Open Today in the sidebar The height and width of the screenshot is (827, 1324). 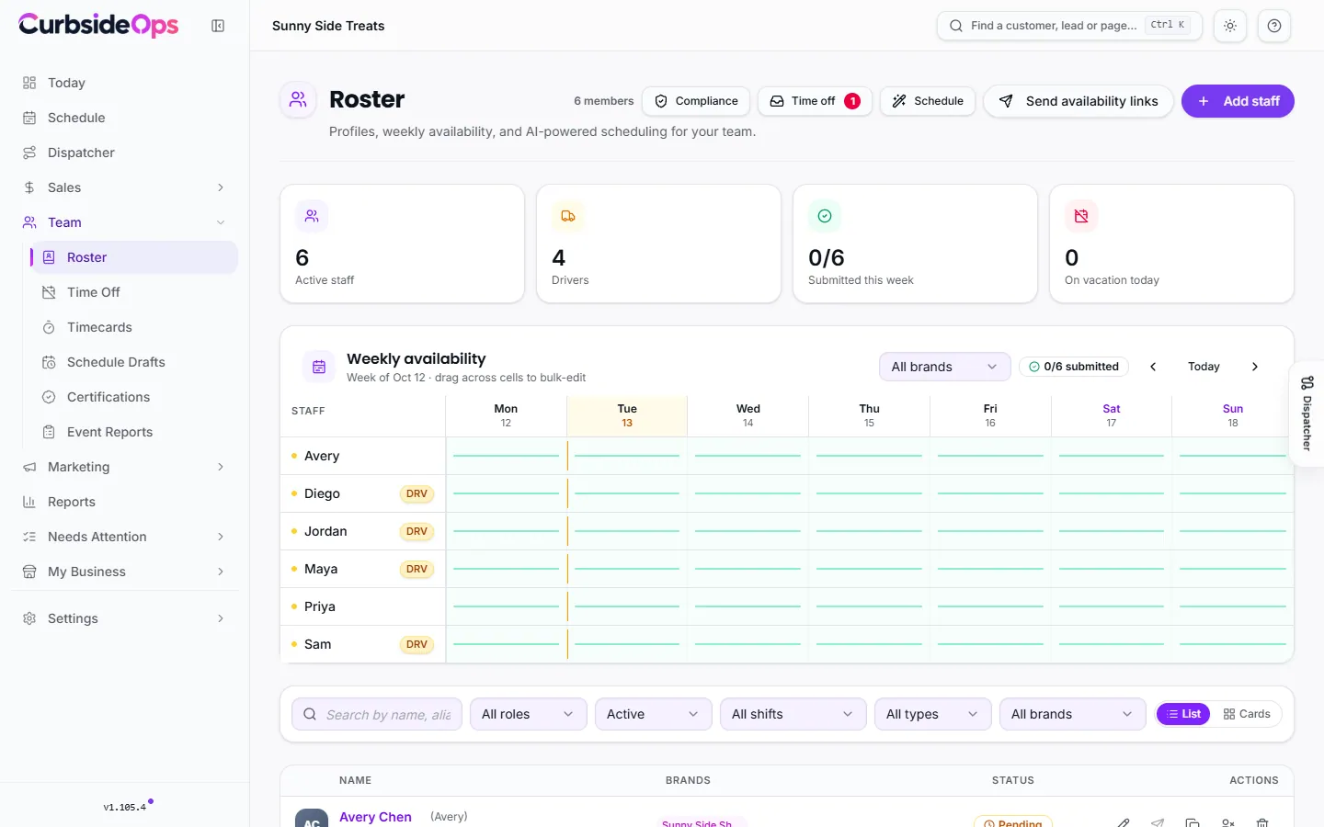[124, 83]
